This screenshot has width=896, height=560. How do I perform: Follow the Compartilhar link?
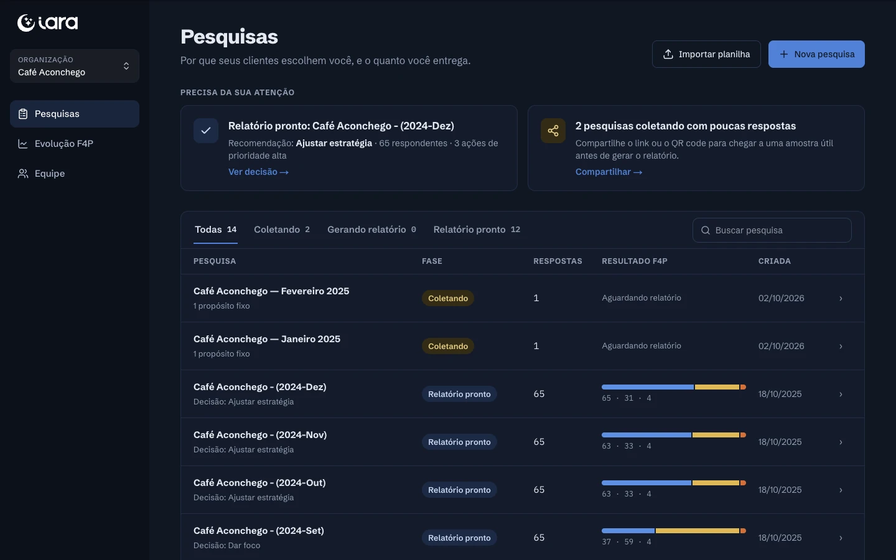click(609, 172)
